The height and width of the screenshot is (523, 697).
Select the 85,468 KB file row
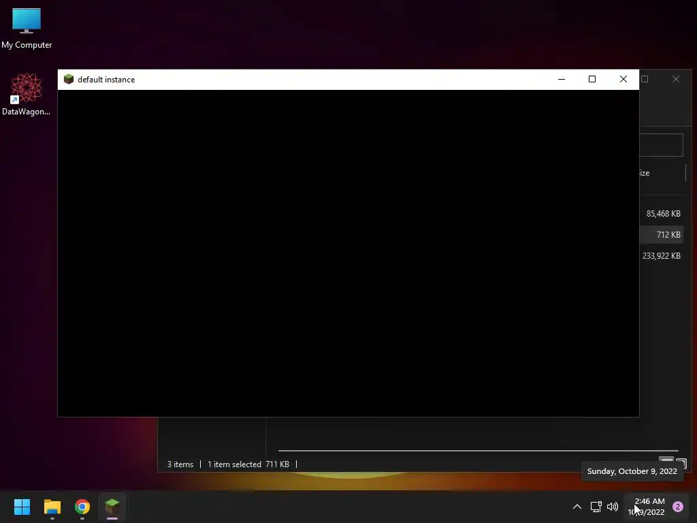pos(662,213)
